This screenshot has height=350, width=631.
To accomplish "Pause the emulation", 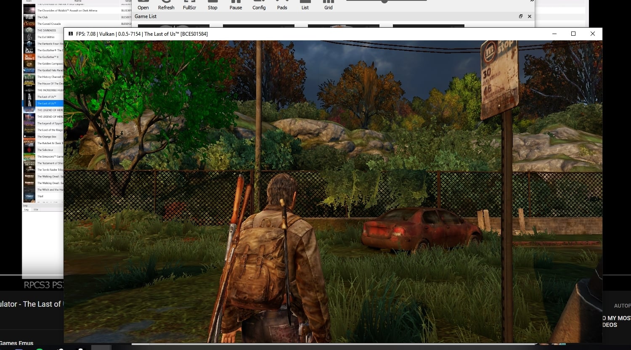I will 236,5.
